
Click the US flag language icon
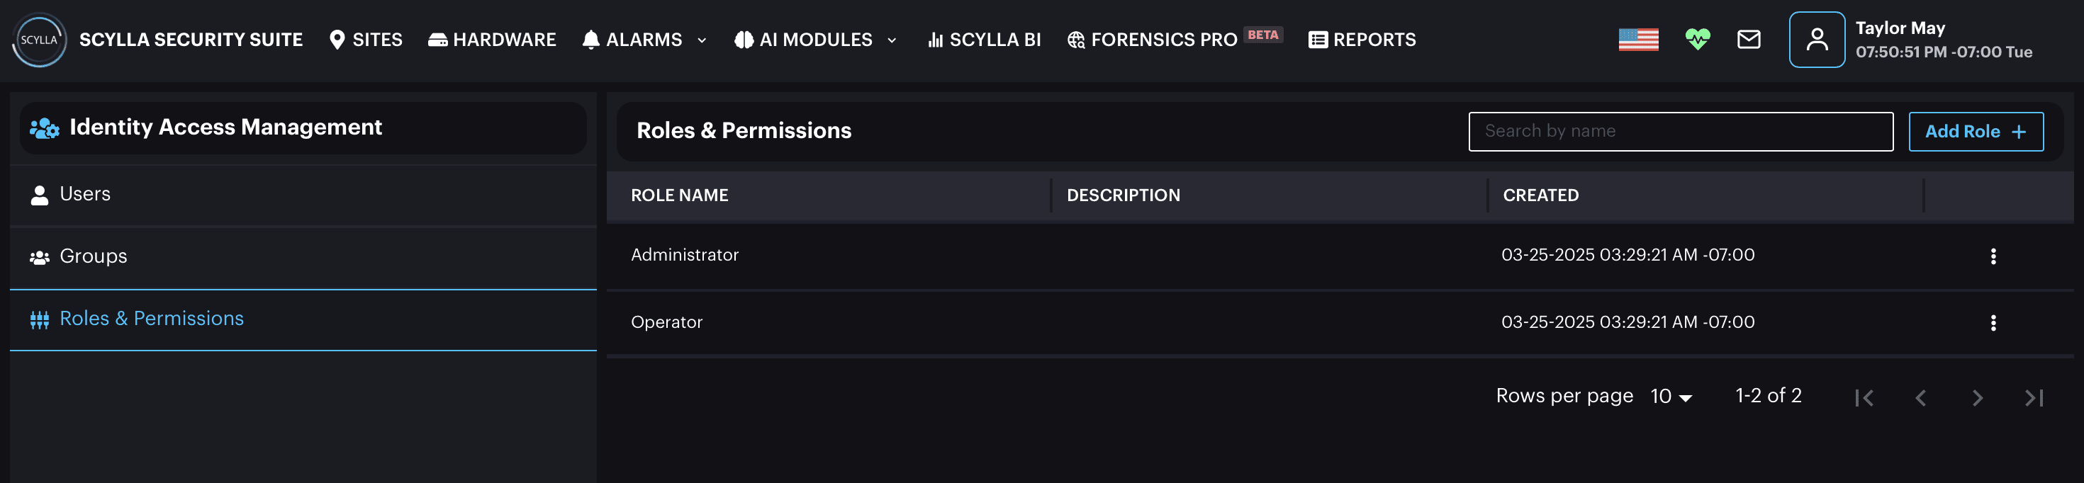click(1638, 39)
